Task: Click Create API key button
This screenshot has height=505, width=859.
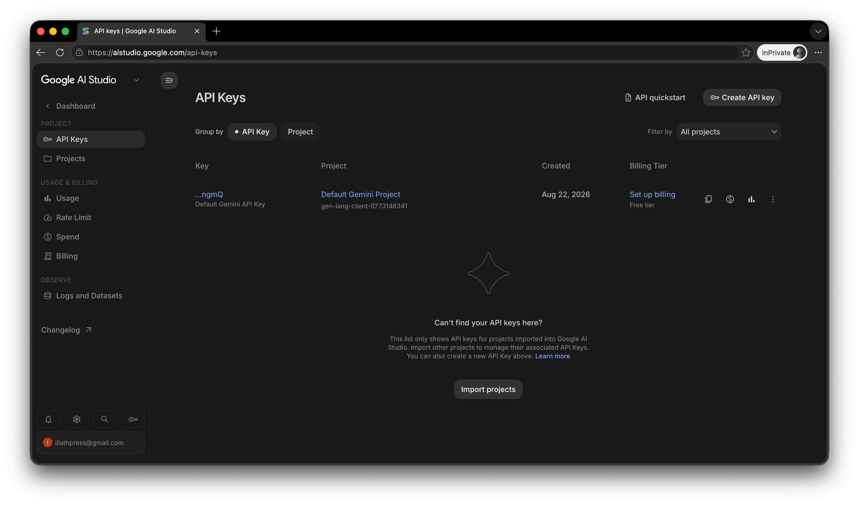Action: point(742,97)
